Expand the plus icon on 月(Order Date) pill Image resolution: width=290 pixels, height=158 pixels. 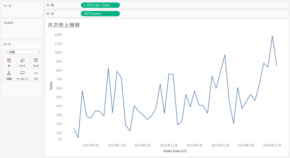pyautogui.click(x=85, y=5)
